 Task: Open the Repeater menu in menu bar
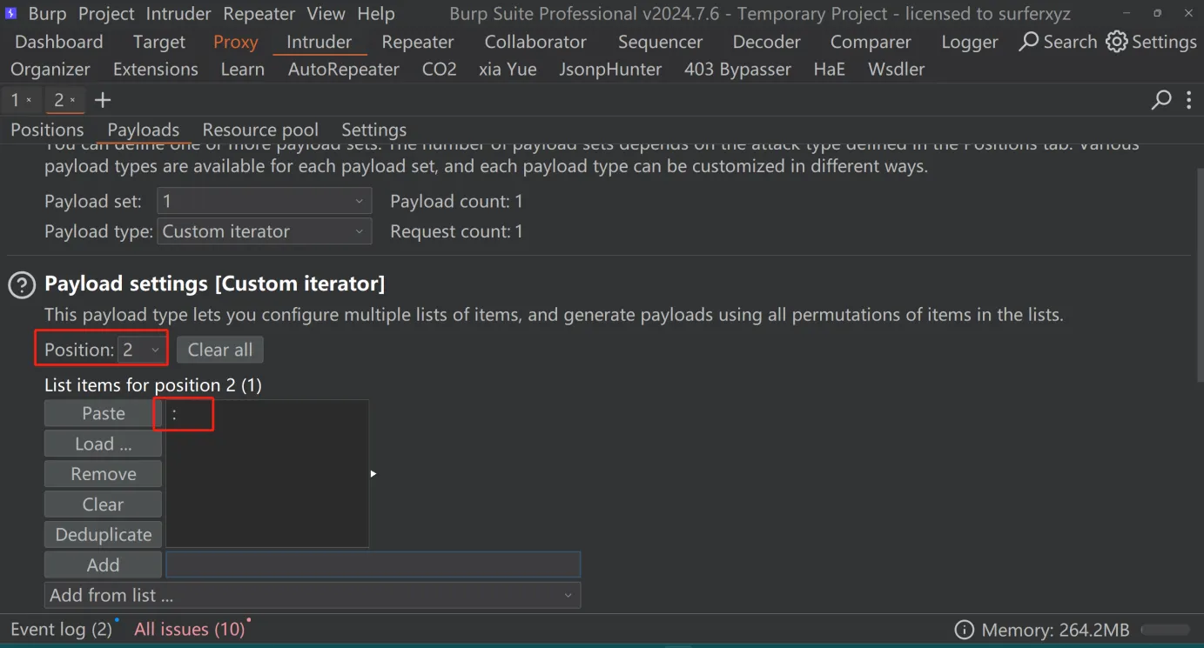[x=259, y=14]
